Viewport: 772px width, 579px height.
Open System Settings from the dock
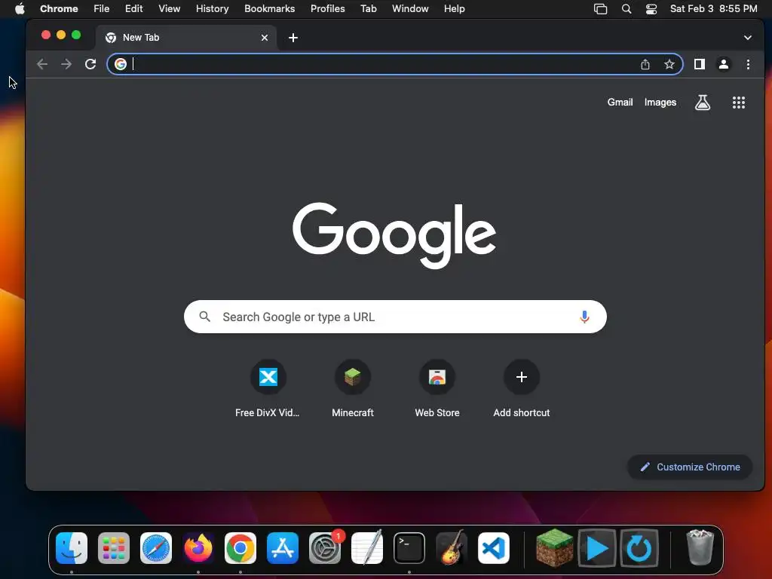(x=325, y=548)
